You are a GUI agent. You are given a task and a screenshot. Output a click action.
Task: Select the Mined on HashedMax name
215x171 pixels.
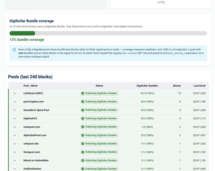coord(36,161)
